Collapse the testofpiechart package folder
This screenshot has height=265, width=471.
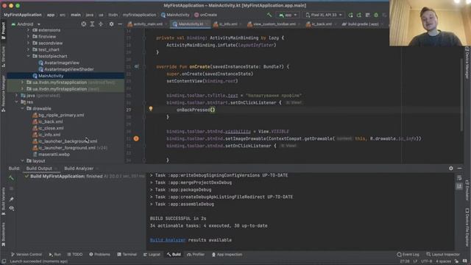pos(28,56)
